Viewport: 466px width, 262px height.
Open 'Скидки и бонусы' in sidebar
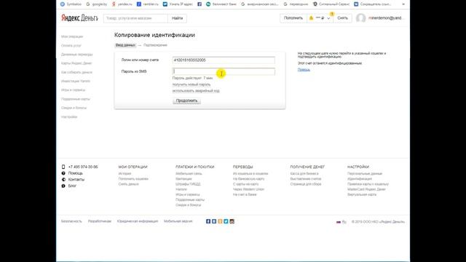point(74,108)
